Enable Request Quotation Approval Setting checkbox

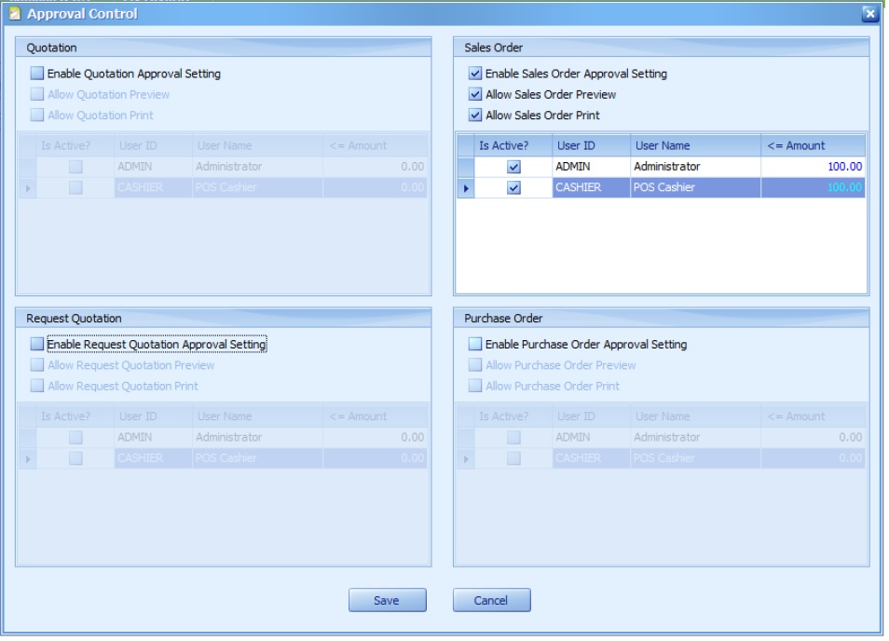[x=36, y=345]
